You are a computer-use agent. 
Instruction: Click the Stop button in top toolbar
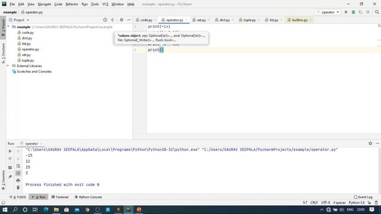point(368,12)
